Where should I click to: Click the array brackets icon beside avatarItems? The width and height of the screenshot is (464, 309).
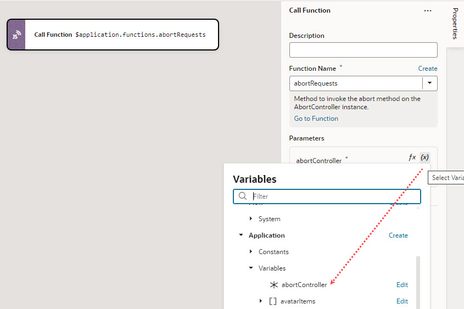273,301
